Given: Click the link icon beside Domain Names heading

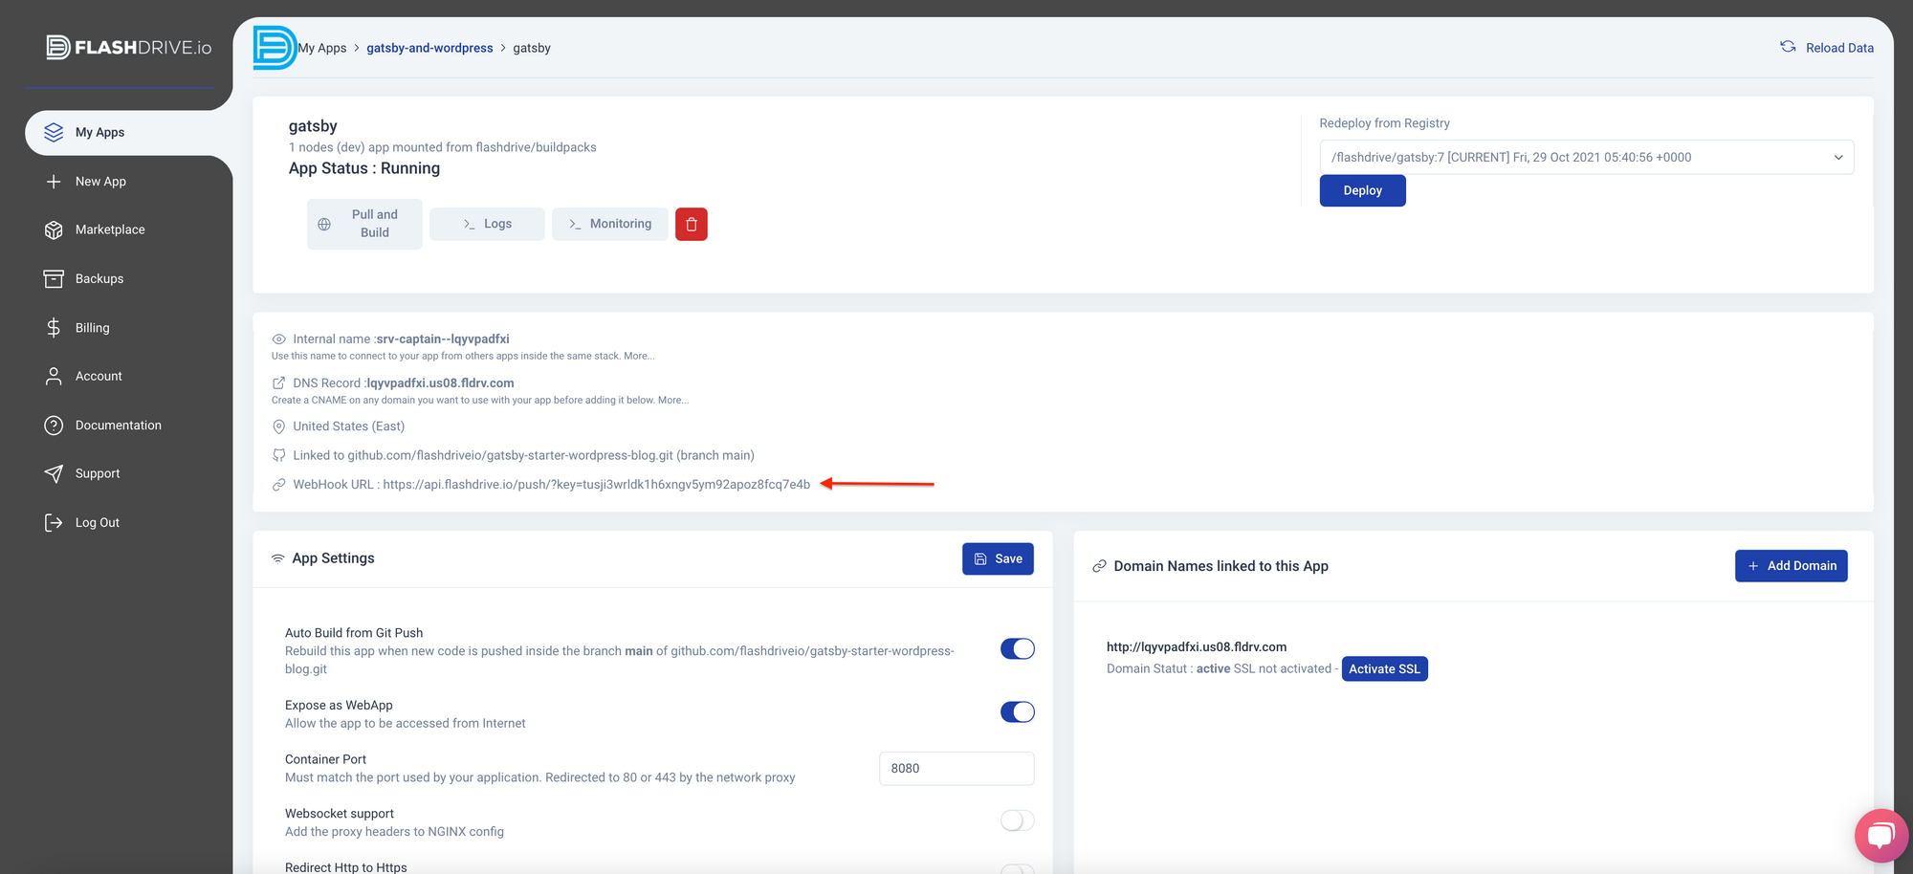Looking at the screenshot, I should (1100, 566).
